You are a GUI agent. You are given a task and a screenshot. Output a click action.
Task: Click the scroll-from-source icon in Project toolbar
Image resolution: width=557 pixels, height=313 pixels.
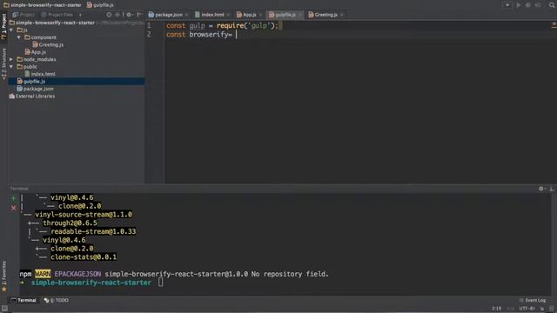(x=109, y=15)
